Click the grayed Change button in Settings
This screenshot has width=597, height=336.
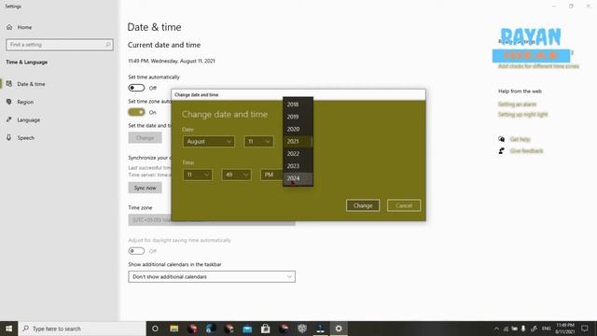(146, 137)
